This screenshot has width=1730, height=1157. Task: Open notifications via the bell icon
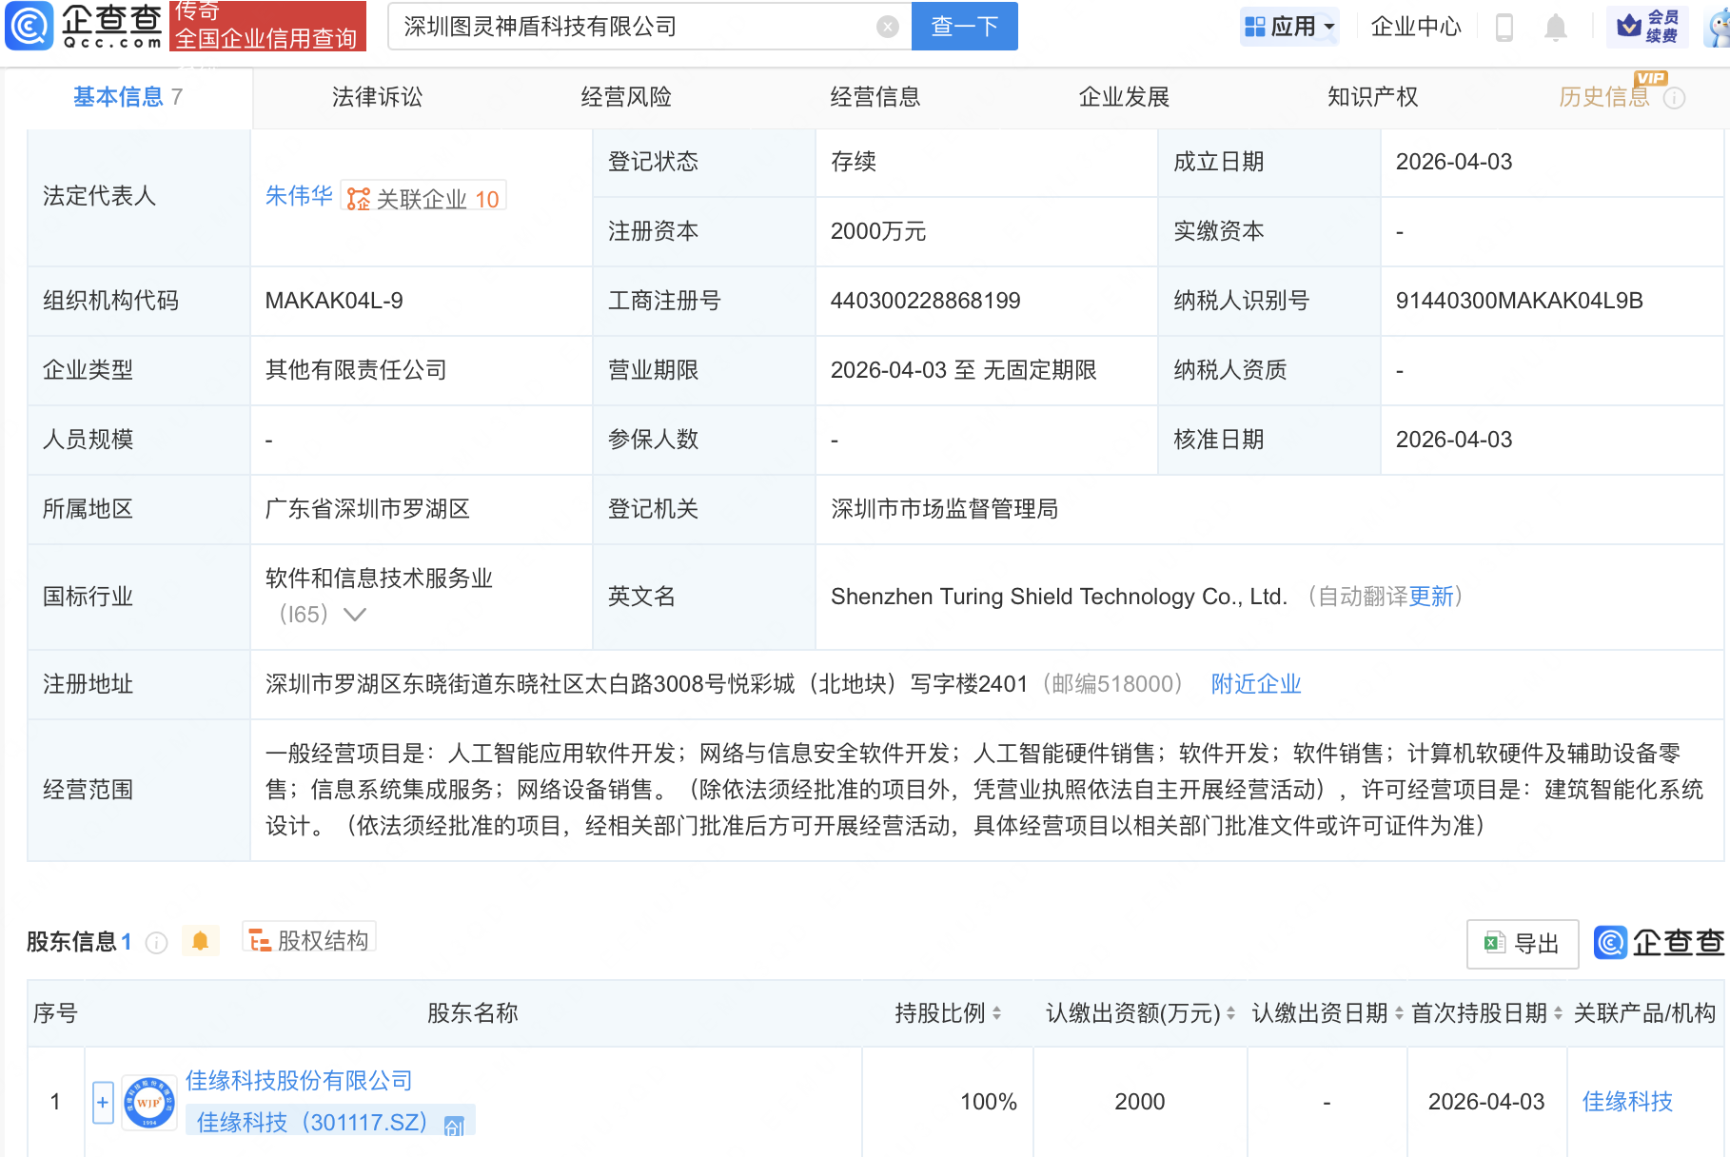pyautogui.click(x=1555, y=27)
